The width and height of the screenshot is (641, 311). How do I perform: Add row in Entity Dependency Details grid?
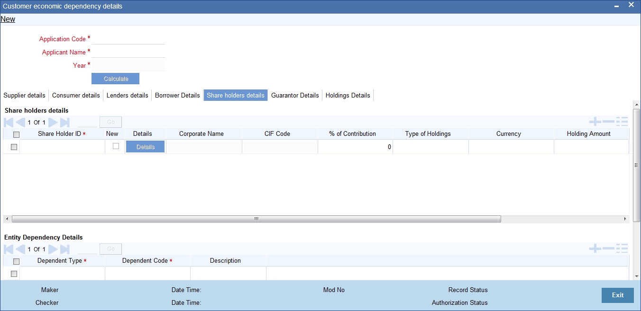pyautogui.click(x=595, y=249)
